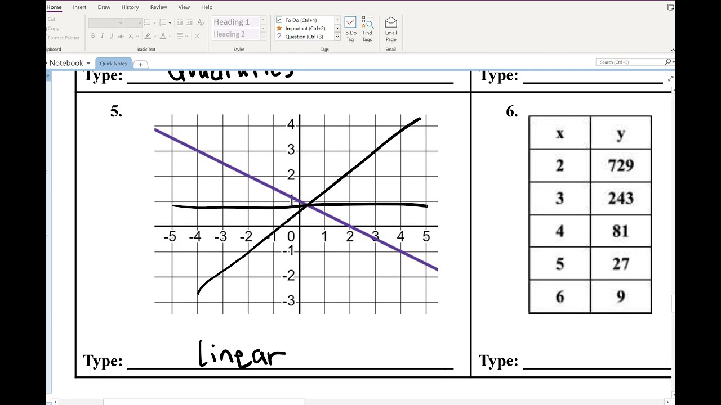
Task: Open the Help ribbon tab
Action: pyautogui.click(x=207, y=7)
